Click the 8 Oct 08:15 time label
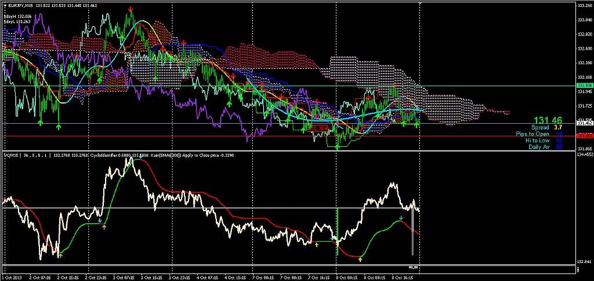This screenshot has width=594, height=281. click(375, 278)
